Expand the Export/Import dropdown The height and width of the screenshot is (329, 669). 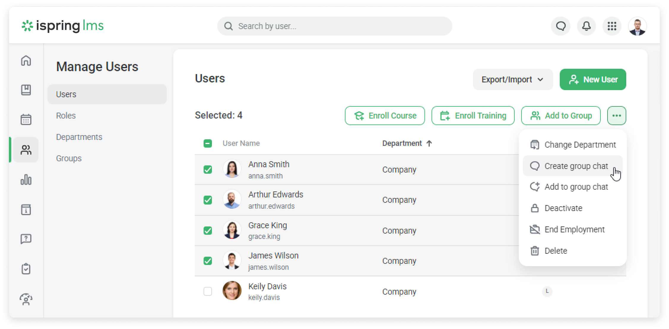click(x=513, y=79)
